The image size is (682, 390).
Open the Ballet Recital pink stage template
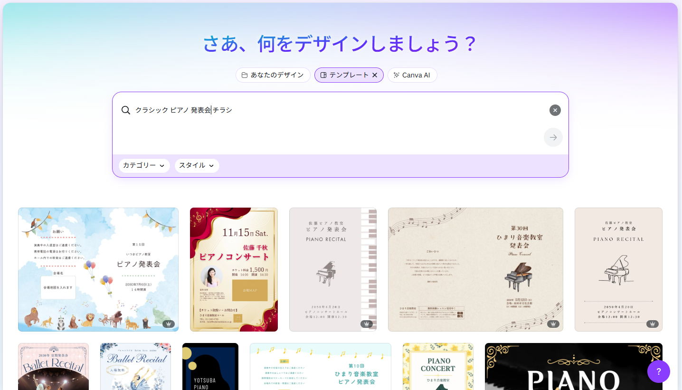point(53,366)
